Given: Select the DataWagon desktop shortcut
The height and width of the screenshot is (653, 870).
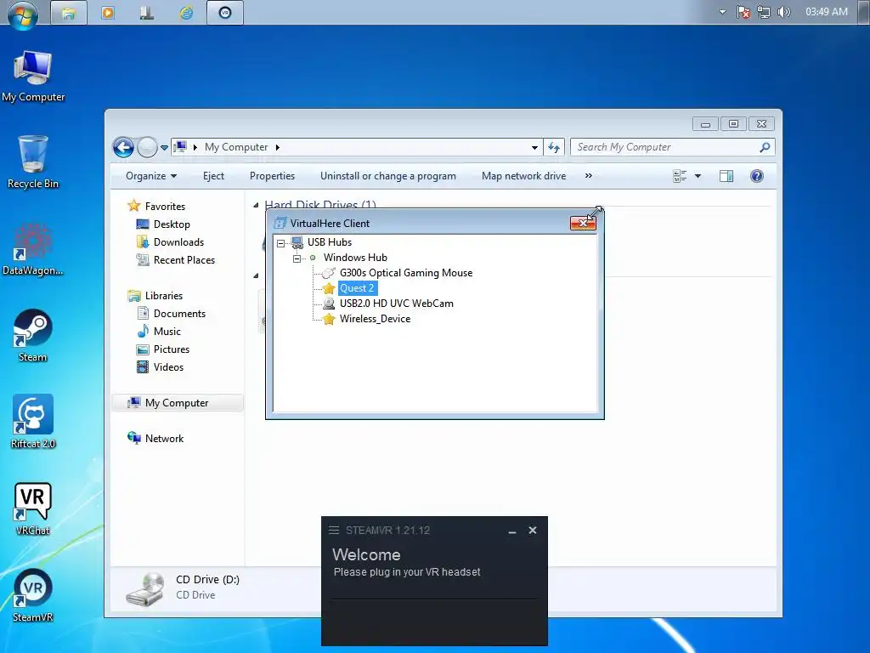Looking at the screenshot, I should point(33,250).
